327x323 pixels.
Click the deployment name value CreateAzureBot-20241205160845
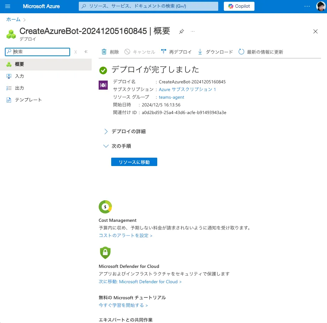click(192, 82)
